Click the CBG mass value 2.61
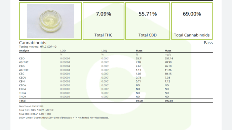 pos(138,66)
